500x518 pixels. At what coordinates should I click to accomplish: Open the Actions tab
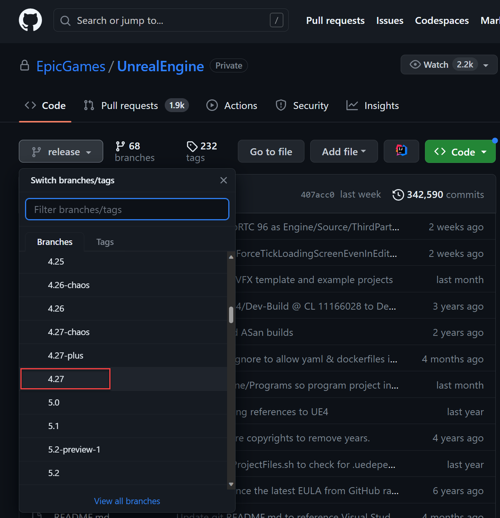point(232,106)
